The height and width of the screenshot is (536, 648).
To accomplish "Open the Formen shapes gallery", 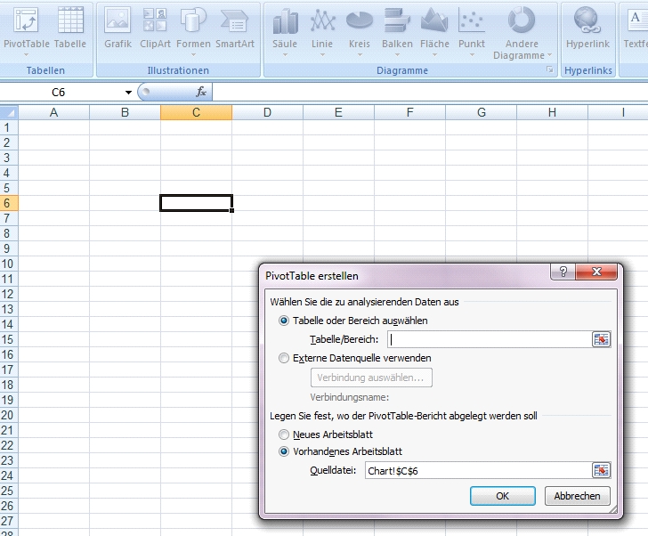I will pyautogui.click(x=193, y=29).
